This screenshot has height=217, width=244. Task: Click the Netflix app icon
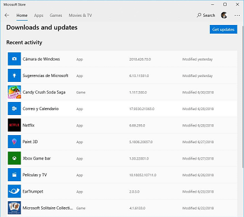coord(14,125)
